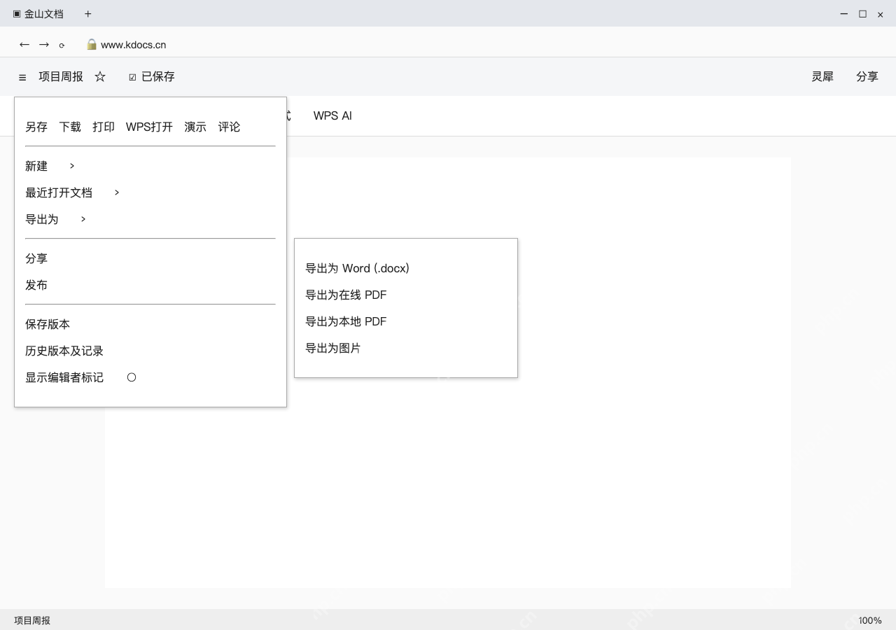Expand the 新建 submenu arrow

[x=72, y=166]
